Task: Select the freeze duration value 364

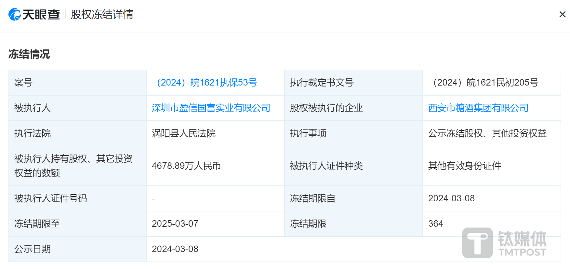Action: click(x=436, y=224)
